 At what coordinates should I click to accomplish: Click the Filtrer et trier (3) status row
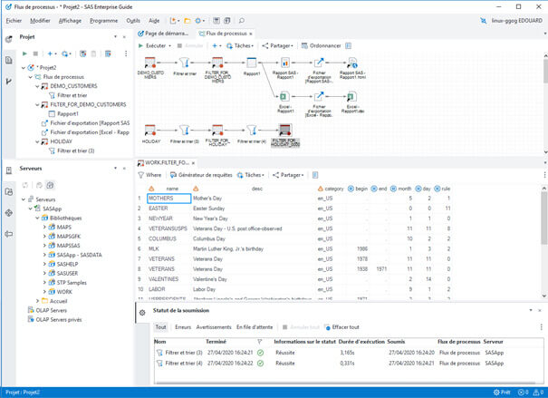[x=348, y=353]
